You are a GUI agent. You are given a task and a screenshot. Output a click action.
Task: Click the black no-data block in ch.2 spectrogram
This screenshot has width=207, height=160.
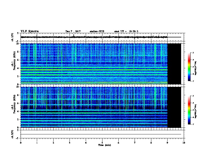pos(174,107)
